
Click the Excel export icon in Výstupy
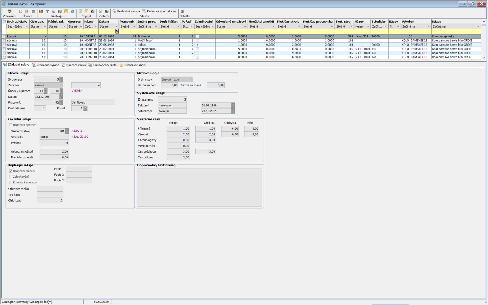coord(100,11)
